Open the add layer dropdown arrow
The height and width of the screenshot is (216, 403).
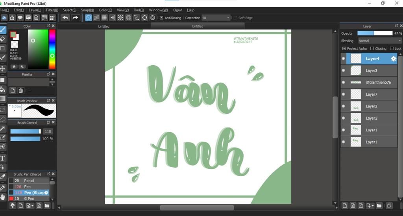click(373, 206)
